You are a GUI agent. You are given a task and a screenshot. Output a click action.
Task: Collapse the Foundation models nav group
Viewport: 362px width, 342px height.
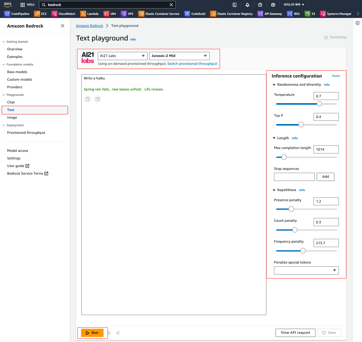pyautogui.click(x=4, y=65)
